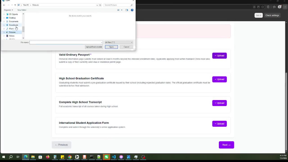Select Downloads in navigation tree
288x162 pixels.
[14, 25]
